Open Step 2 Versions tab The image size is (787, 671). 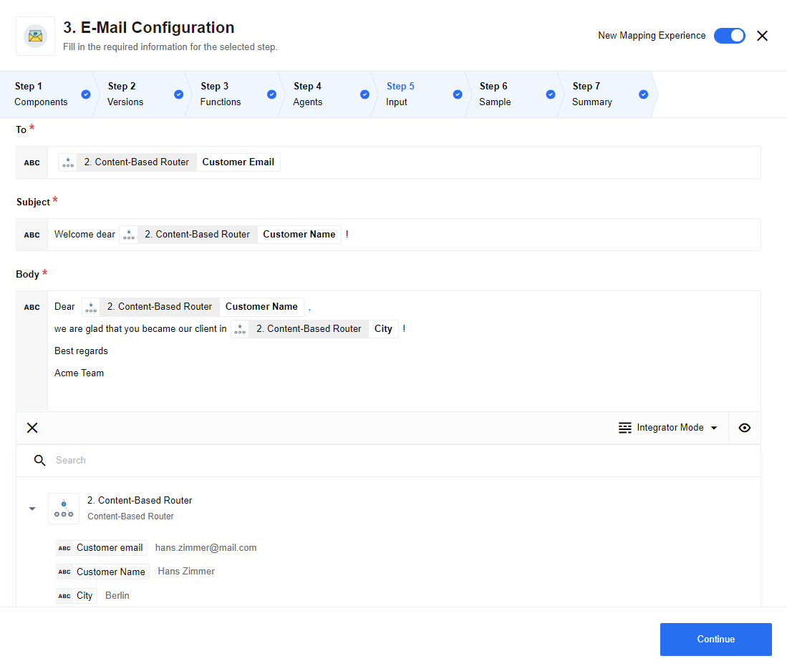[x=140, y=94]
